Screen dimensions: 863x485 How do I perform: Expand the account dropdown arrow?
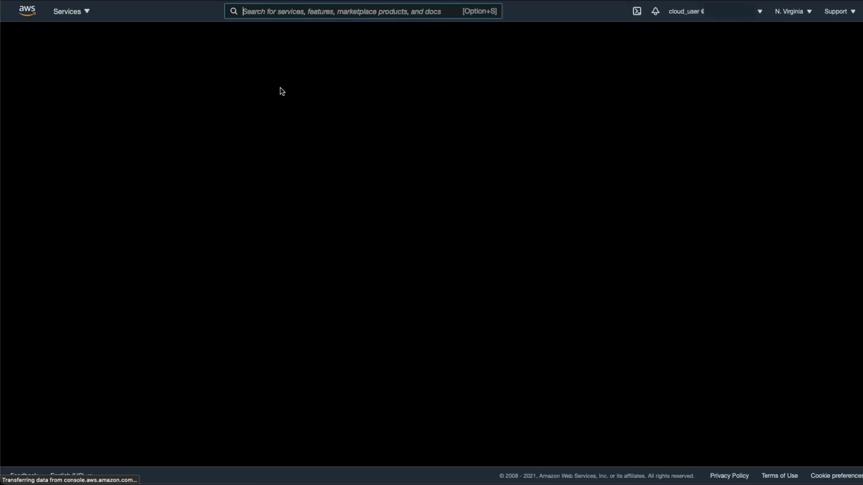[760, 12]
